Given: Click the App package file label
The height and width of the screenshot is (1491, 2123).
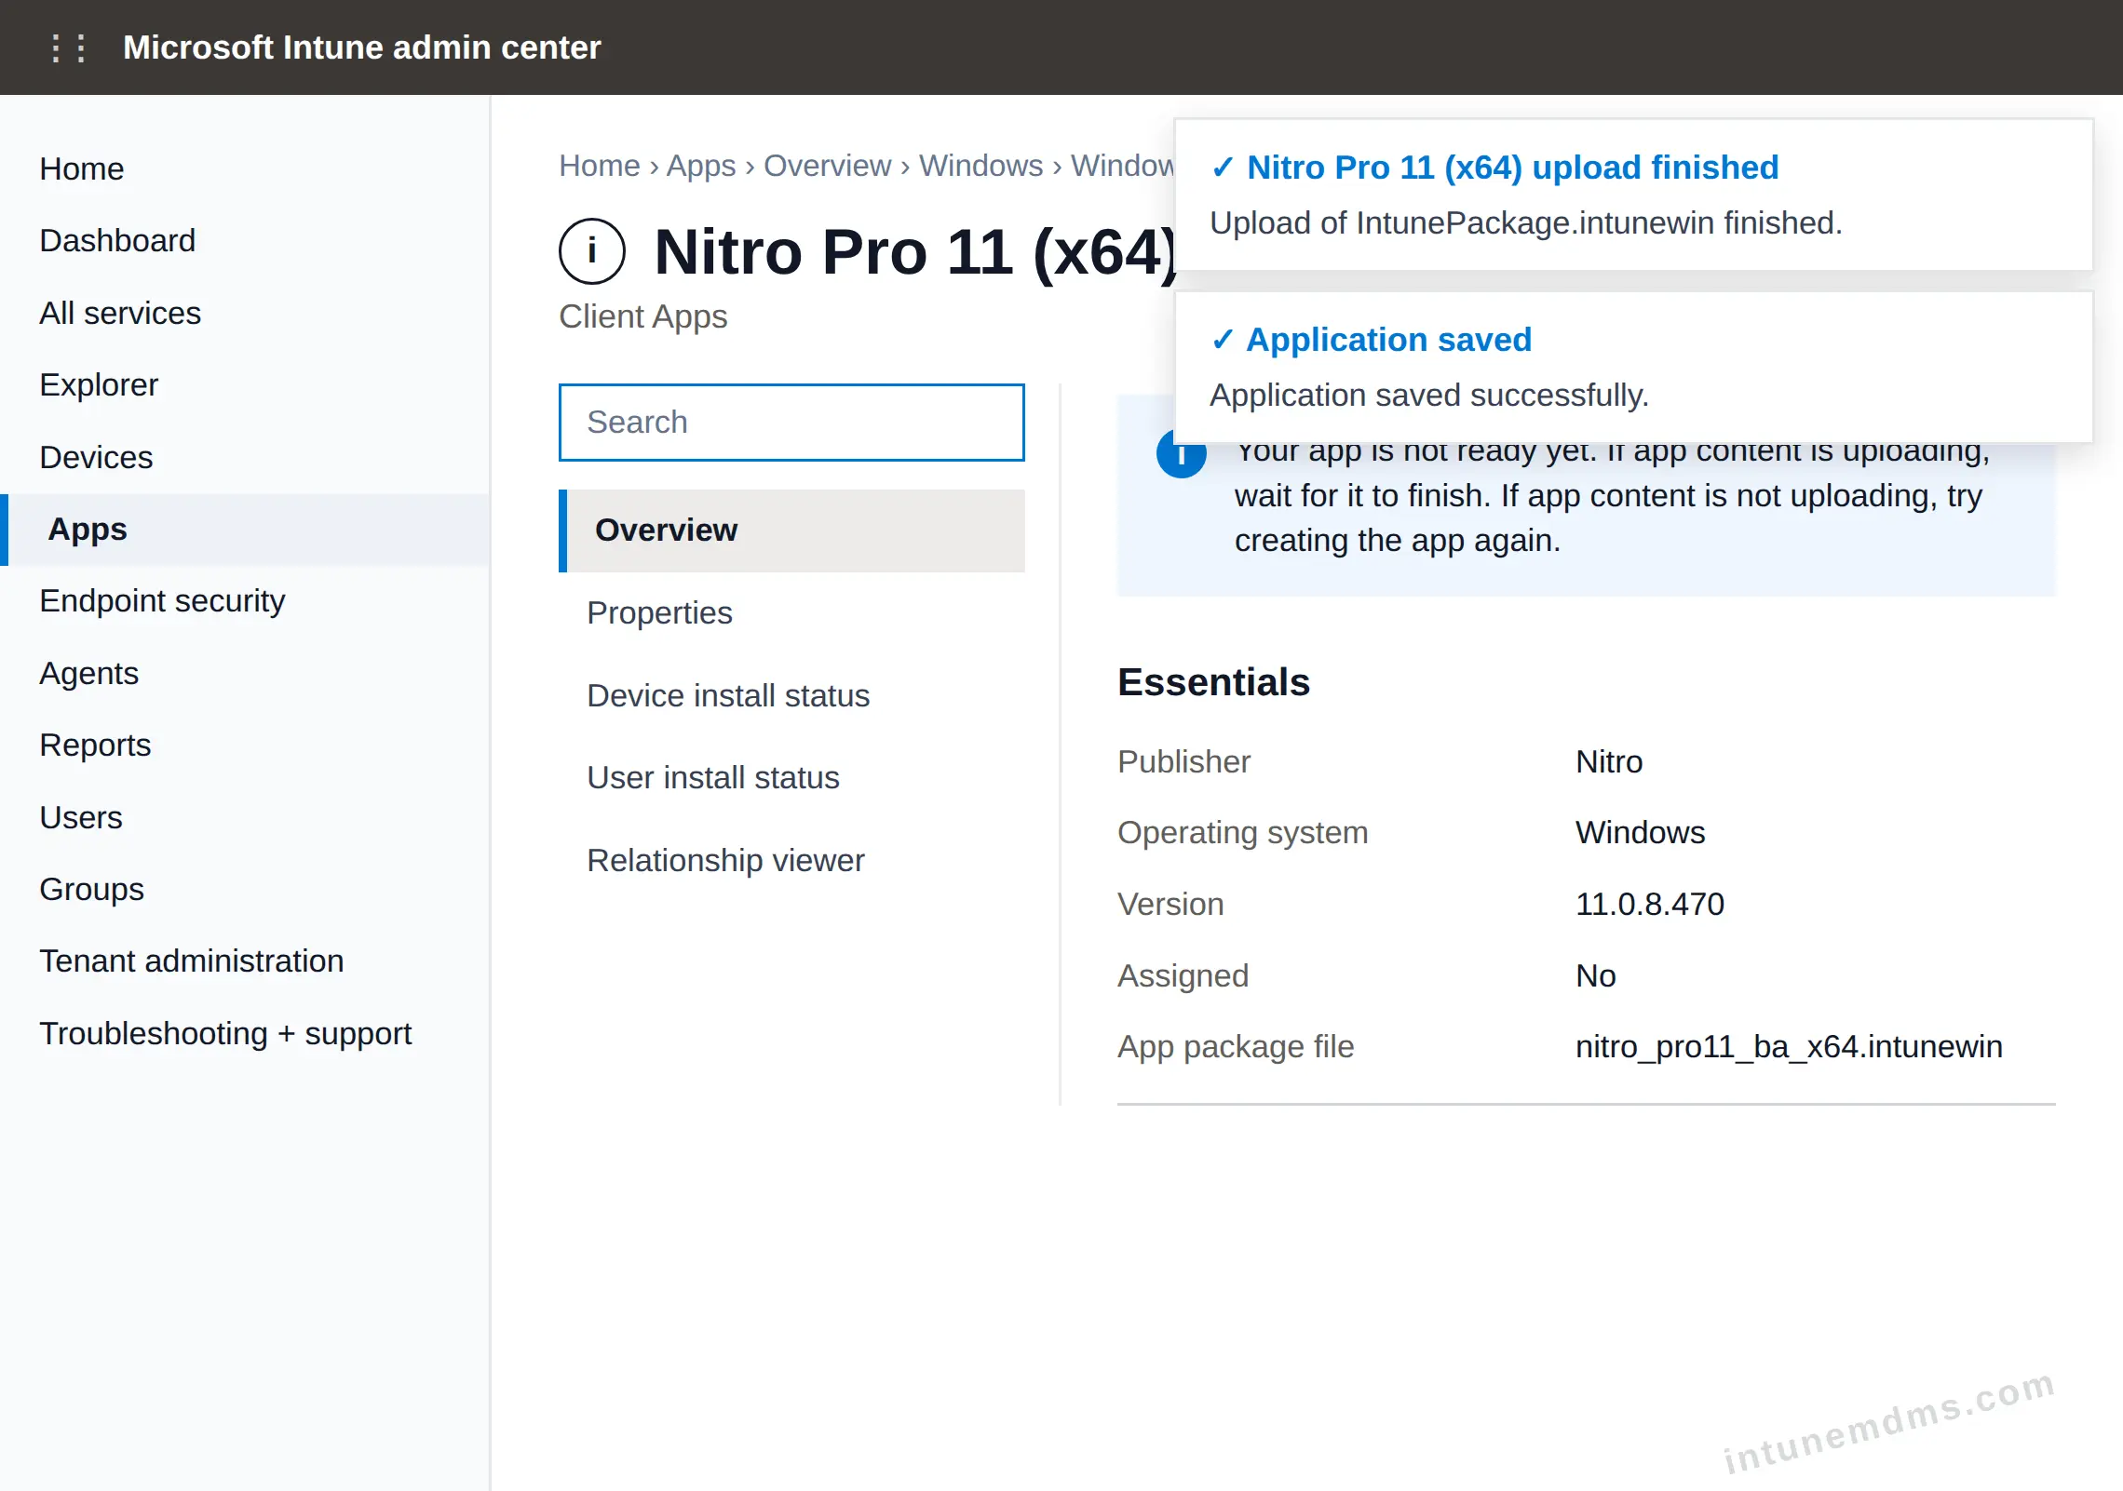Looking at the screenshot, I should coord(1236,1047).
